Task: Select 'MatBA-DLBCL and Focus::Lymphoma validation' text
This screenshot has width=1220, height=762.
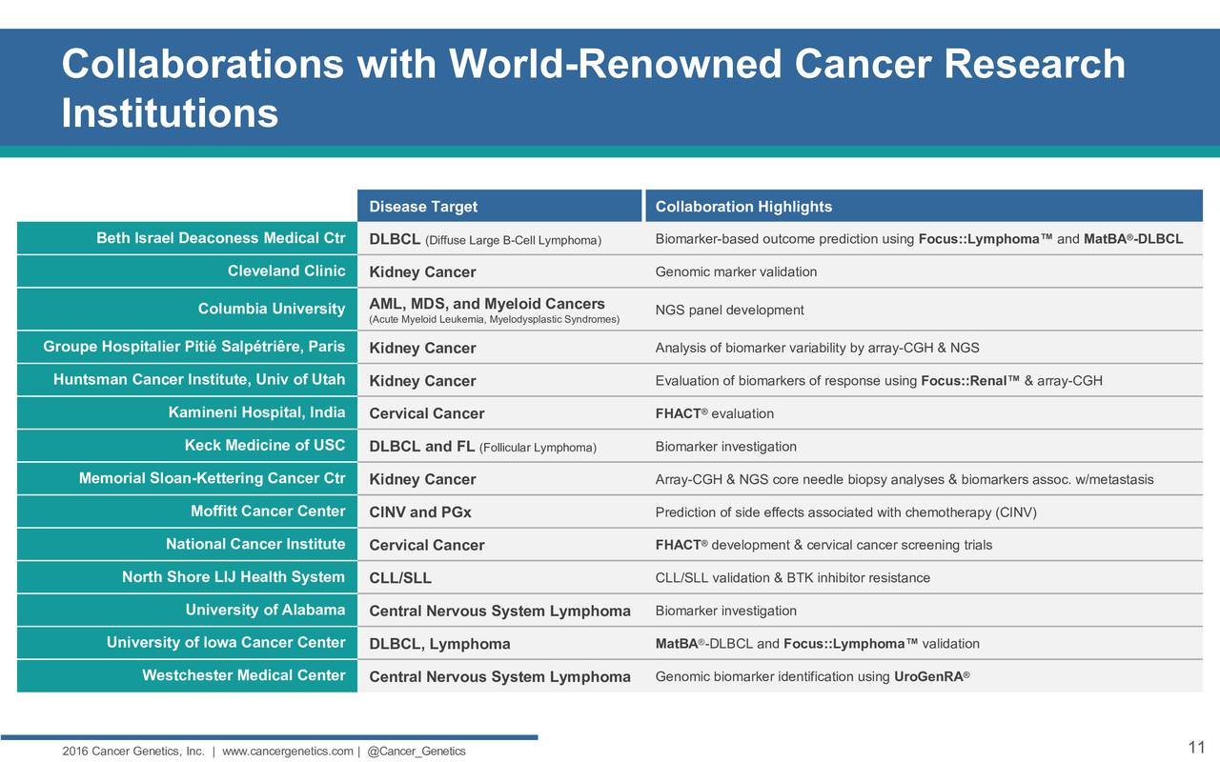Action: click(x=818, y=643)
